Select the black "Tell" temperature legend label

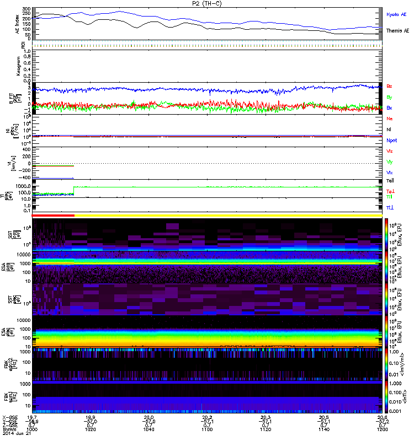(390, 181)
